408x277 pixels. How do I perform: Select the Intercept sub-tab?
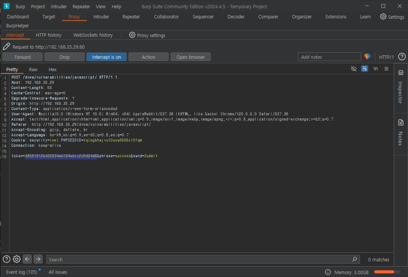(15, 35)
